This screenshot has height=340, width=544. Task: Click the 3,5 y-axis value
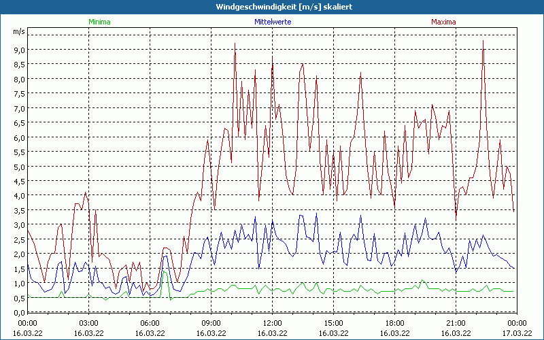pos(20,210)
